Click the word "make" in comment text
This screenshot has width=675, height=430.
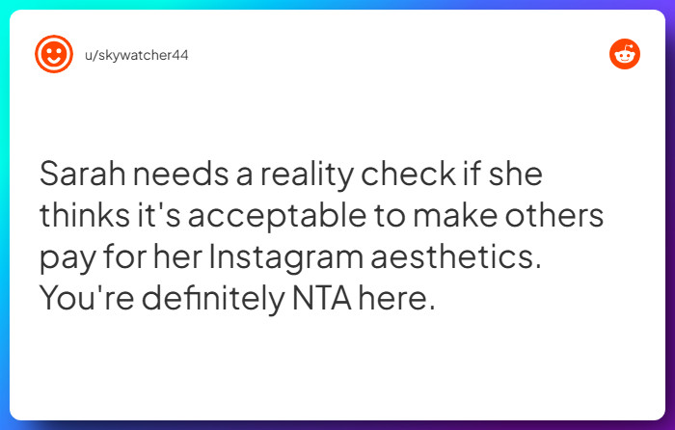click(x=455, y=215)
